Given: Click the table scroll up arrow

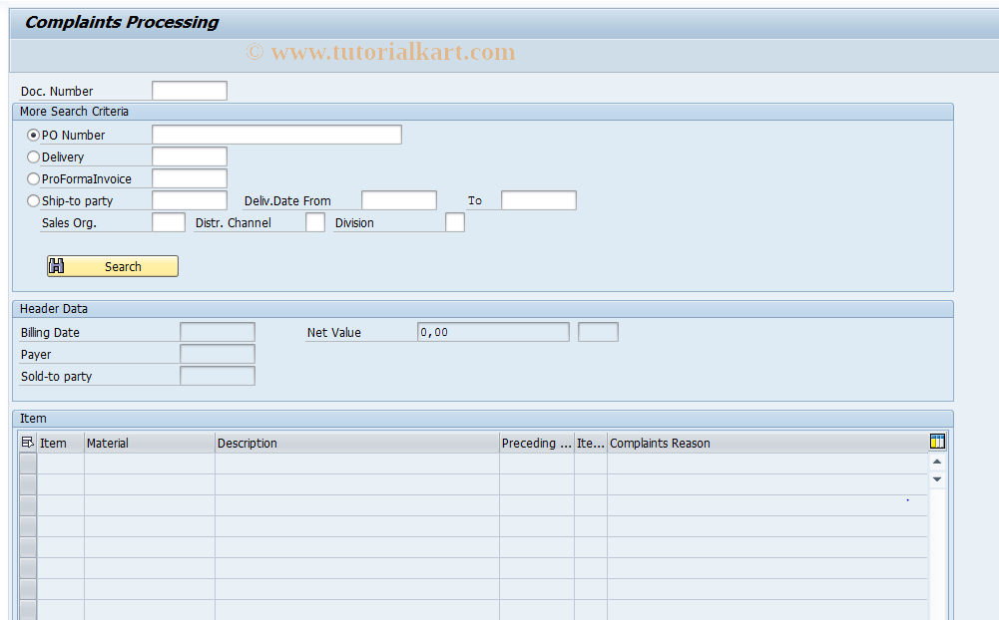Looking at the screenshot, I should [x=937, y=462].
